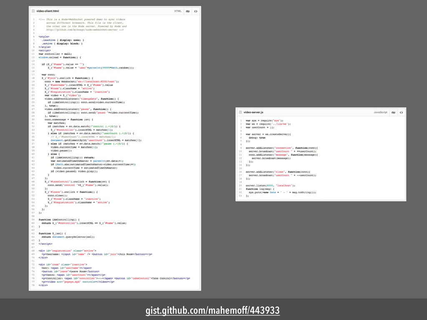Click the 'if (video.paused) video.play();' line
Screen dimensions: 427x320
click(x=74, y=171)
